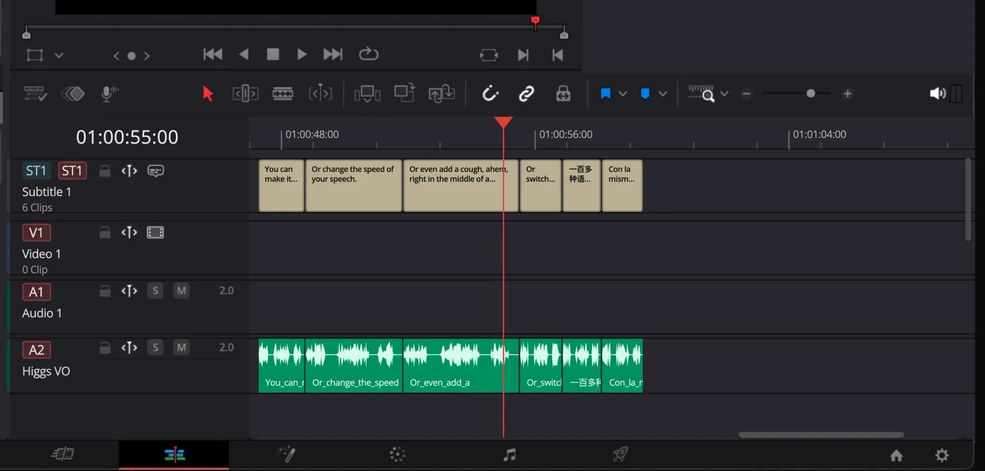Switch to the Cut page
Image resolution: width=985 pixels, height=471 pixels.
click(x=63, y=454)
